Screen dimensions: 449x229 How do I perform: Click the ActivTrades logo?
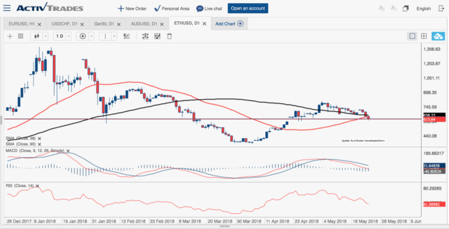tap(50, 7)
